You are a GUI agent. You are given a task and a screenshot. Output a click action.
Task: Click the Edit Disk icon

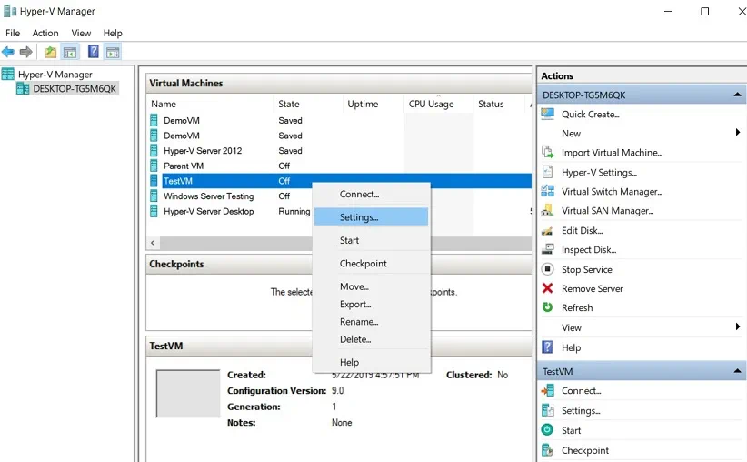point(547,230)
